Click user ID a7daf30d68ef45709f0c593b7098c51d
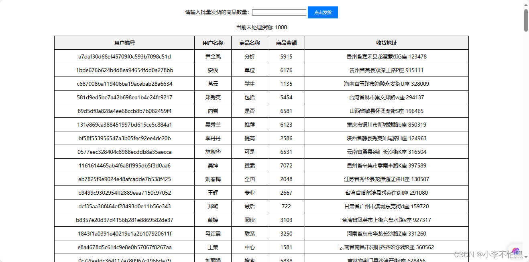This screenshot has width=529, height=262. (x=124, y=56)
